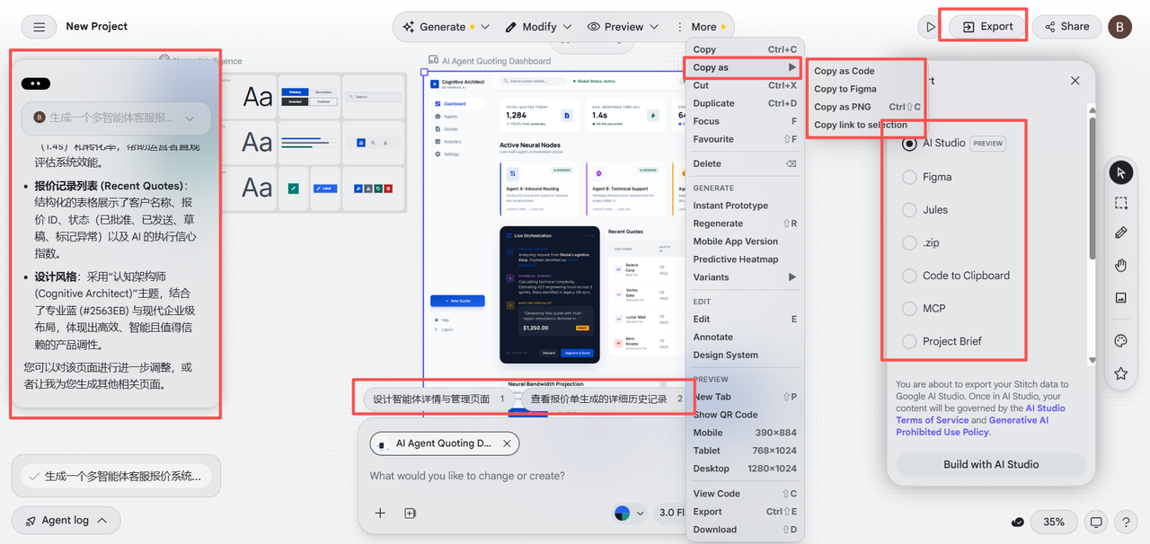Open the Copy as submenu
Viewport: 1150px width, 544px height.
tap(745, 67)
